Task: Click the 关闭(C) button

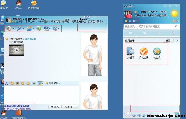Action: (55, 107)
